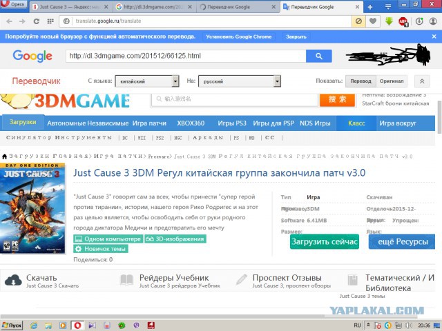The width and height of the screenshot is (442, 331).
Task: Go back with the browser back arrow
Action: 9,21
